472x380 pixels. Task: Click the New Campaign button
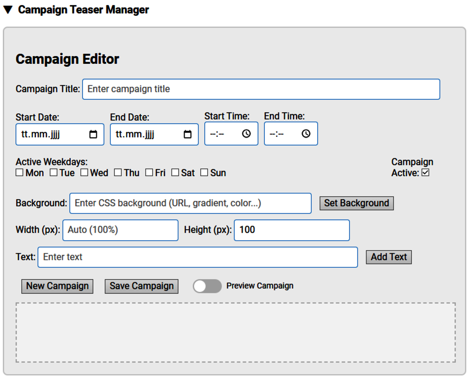tap(57, 286)
